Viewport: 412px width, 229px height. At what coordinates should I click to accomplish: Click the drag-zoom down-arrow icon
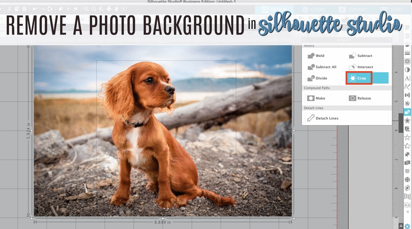(109, 9)
